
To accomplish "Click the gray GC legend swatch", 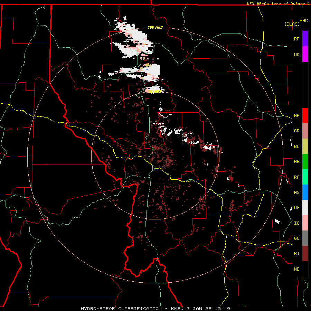I will 305,238.
